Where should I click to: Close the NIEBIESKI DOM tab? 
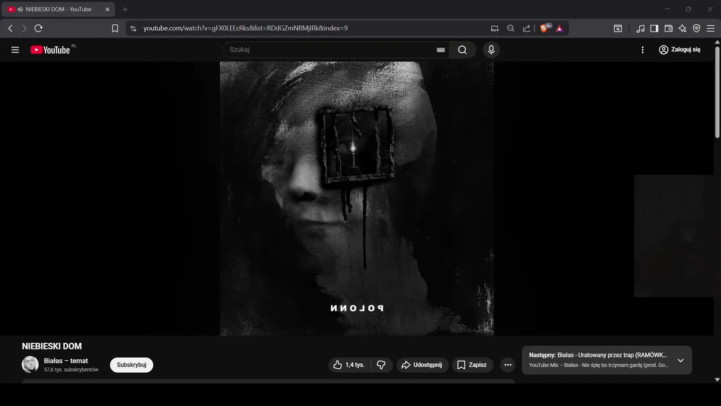[108, 10]
